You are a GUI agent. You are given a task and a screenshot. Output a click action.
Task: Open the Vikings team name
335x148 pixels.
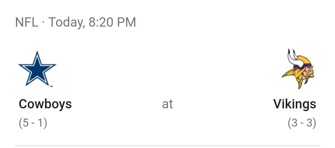click(x=294, y=104)
